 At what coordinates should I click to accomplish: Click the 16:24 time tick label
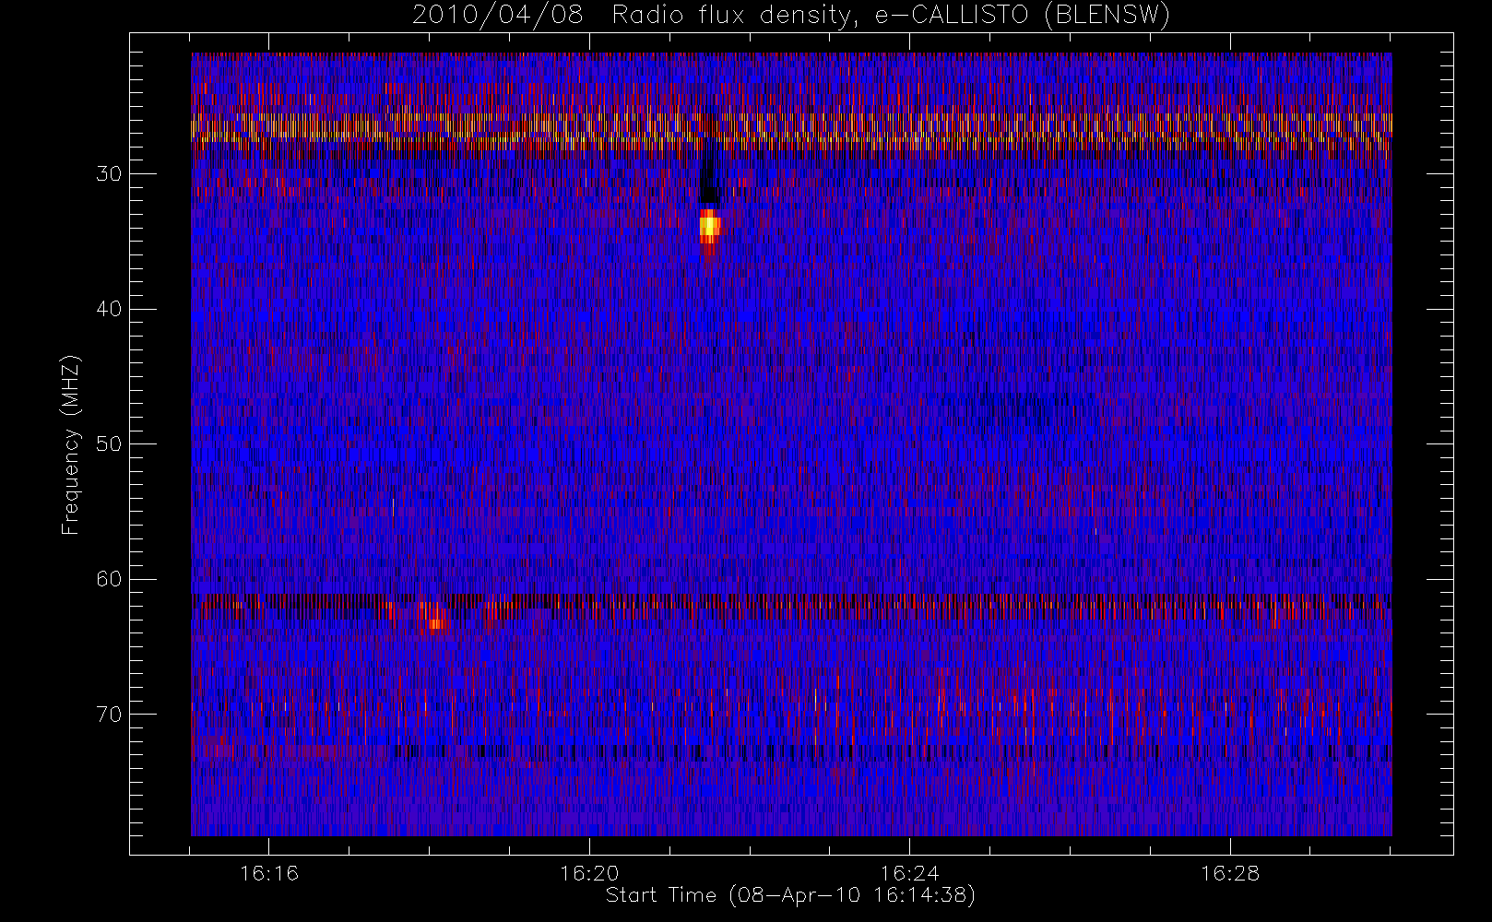(909, 873)
